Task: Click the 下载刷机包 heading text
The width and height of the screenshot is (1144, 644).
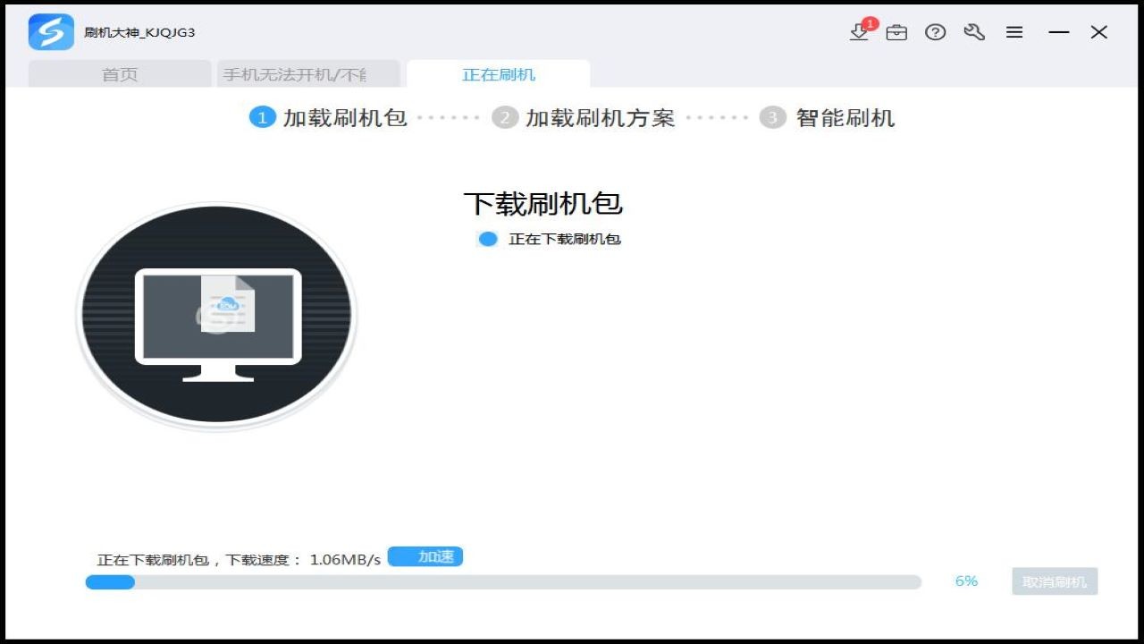Action: pos(543,204)
